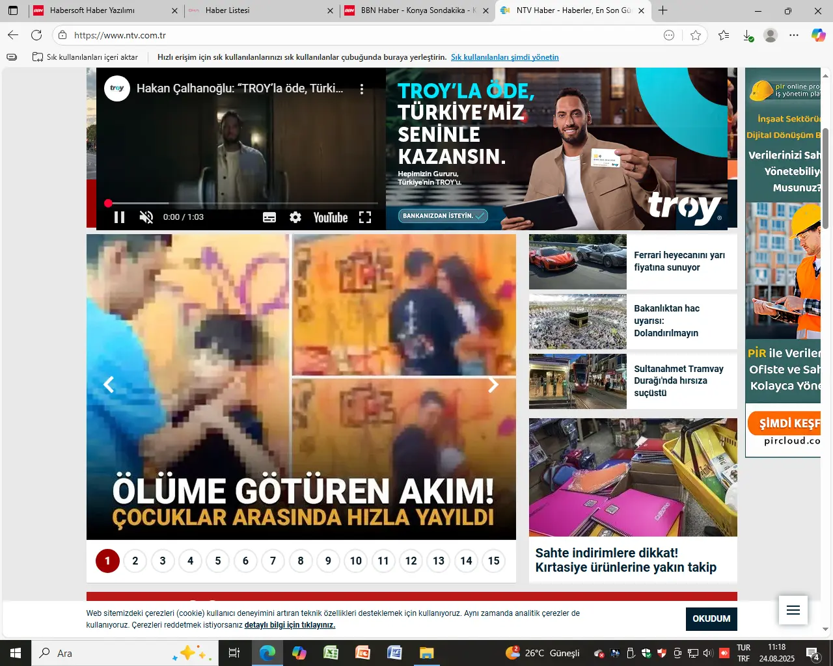Open browser Downloads icon
This screenshot has width=833, height=666.
click(x=748, y=35)
